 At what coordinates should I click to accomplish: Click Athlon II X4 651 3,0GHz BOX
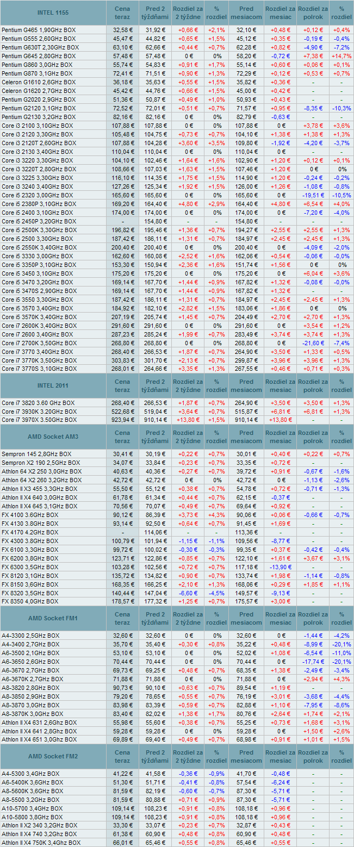[40, 740]
